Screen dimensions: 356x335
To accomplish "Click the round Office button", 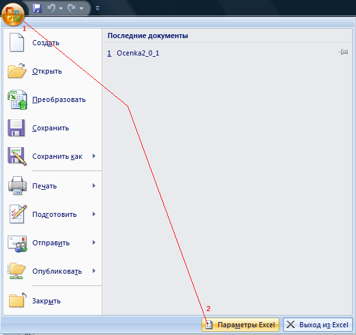I will click(13, 14).
